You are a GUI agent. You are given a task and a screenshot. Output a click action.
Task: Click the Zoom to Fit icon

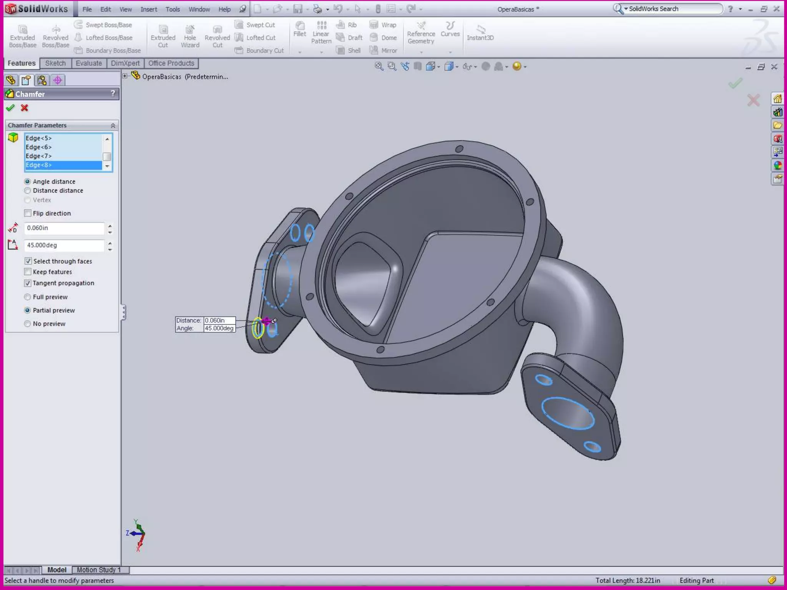(379, 66)
